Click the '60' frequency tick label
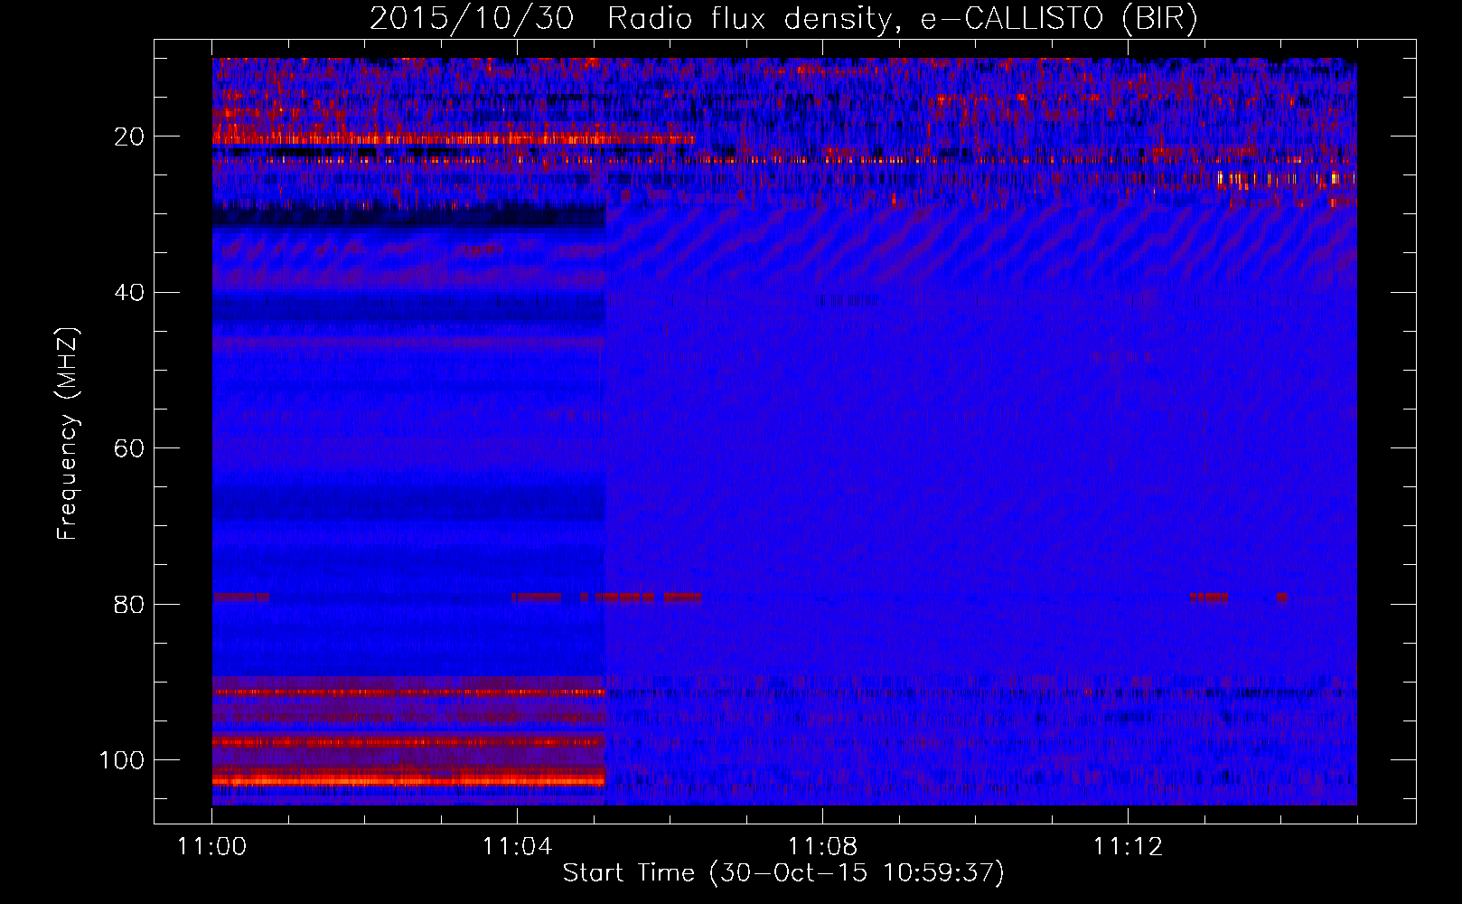 pos(130,448)
